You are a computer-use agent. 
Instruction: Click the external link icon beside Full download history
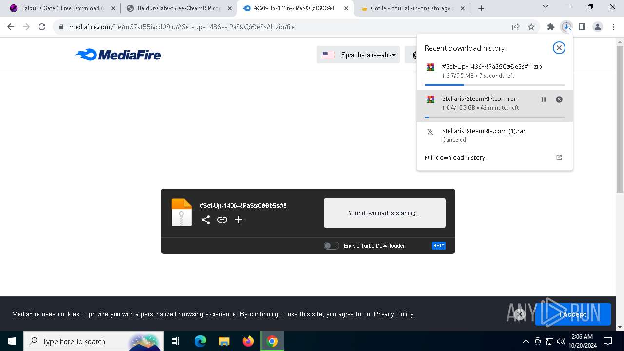559,157
